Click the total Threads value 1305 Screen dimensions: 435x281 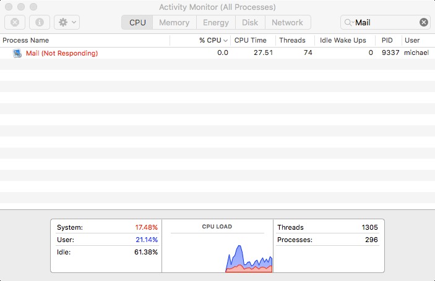pos(369,227)
